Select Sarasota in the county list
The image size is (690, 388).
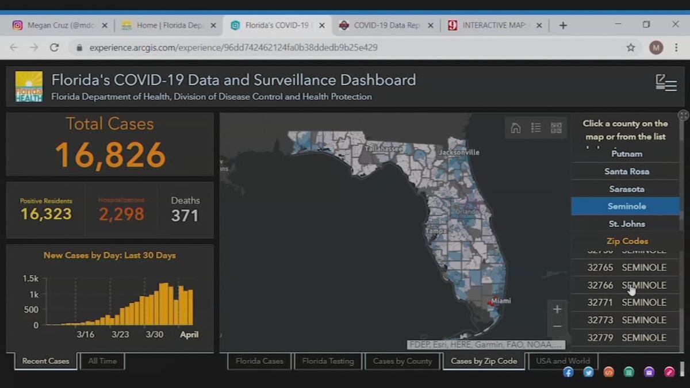(x=626, y=189)
